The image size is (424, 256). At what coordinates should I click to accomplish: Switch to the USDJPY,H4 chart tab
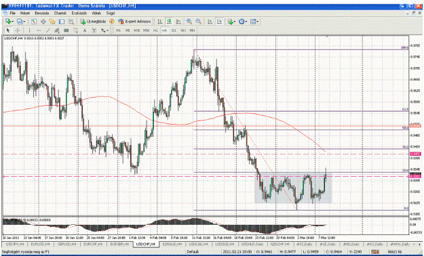(15, 244)
